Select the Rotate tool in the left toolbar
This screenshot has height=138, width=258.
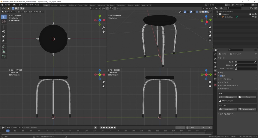click(4, 32)
